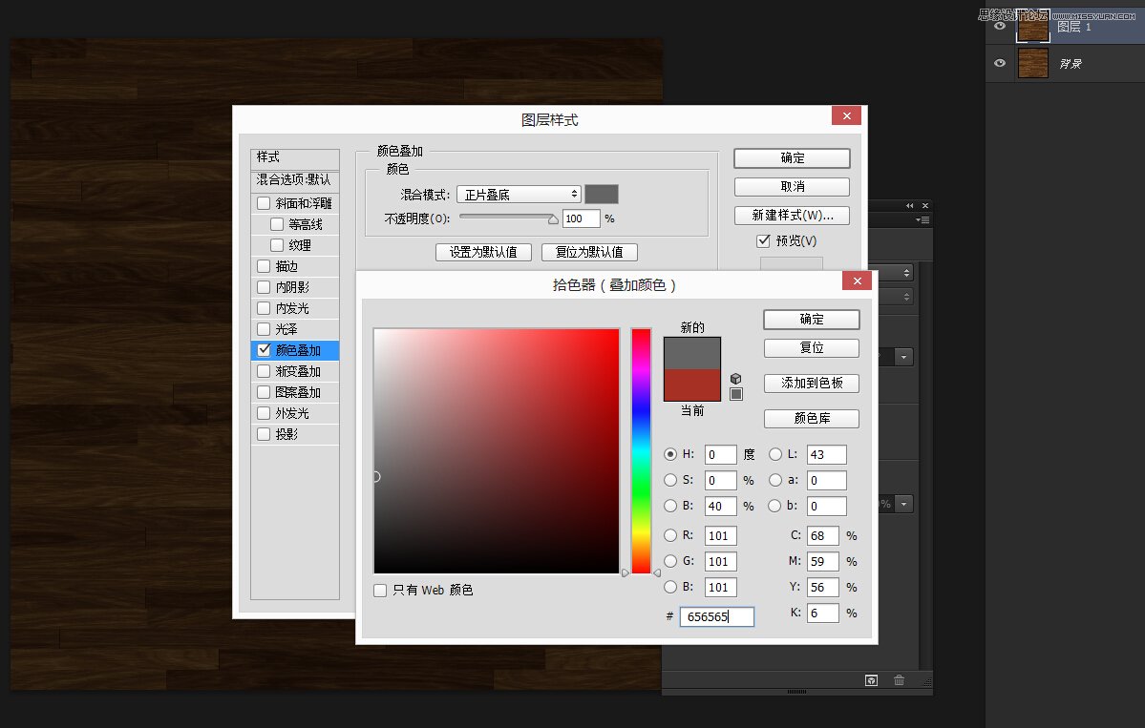Collapse panels with the double-arrow icon
Viewport: 1145px width, 728px height.
[x=908, y=205]
